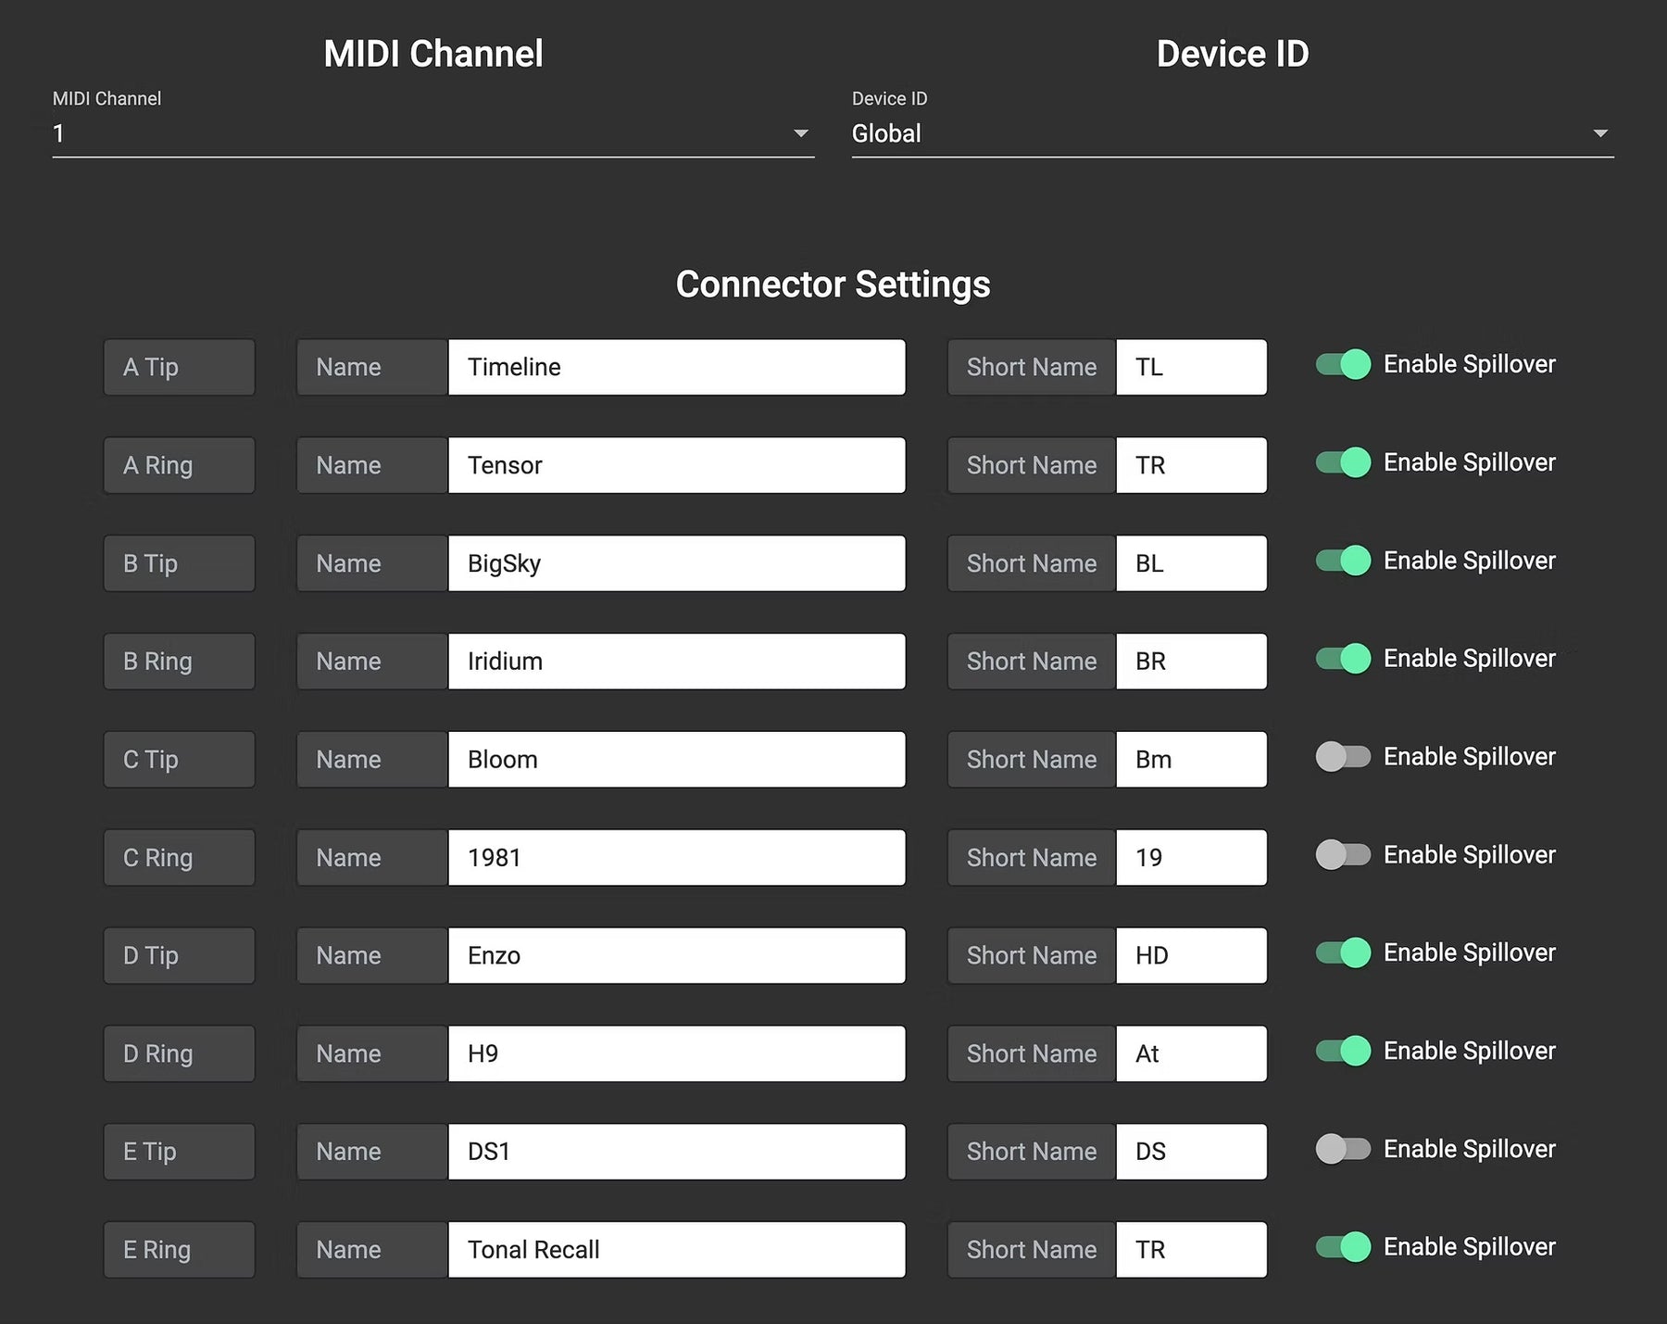This screenshot has height=1324, width=1667.
Task: Enable spillover for E Tip
Action: coord(1343,1149)
